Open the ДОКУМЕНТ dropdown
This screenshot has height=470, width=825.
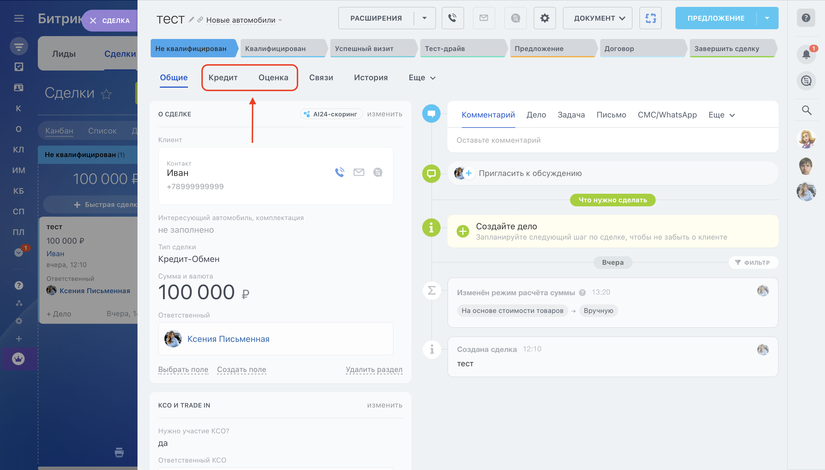pyautogui.click(x=597, y=18)
